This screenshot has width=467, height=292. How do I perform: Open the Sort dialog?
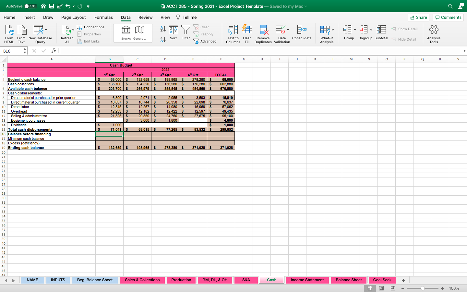173,33
